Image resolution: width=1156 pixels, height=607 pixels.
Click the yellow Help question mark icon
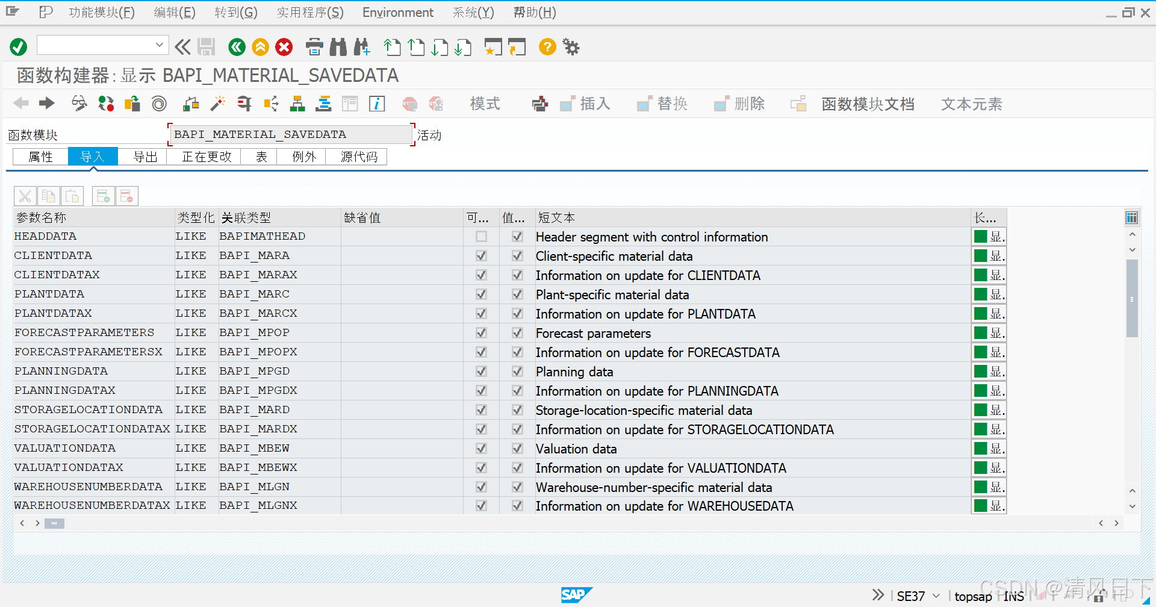click(x=547, y=47)
